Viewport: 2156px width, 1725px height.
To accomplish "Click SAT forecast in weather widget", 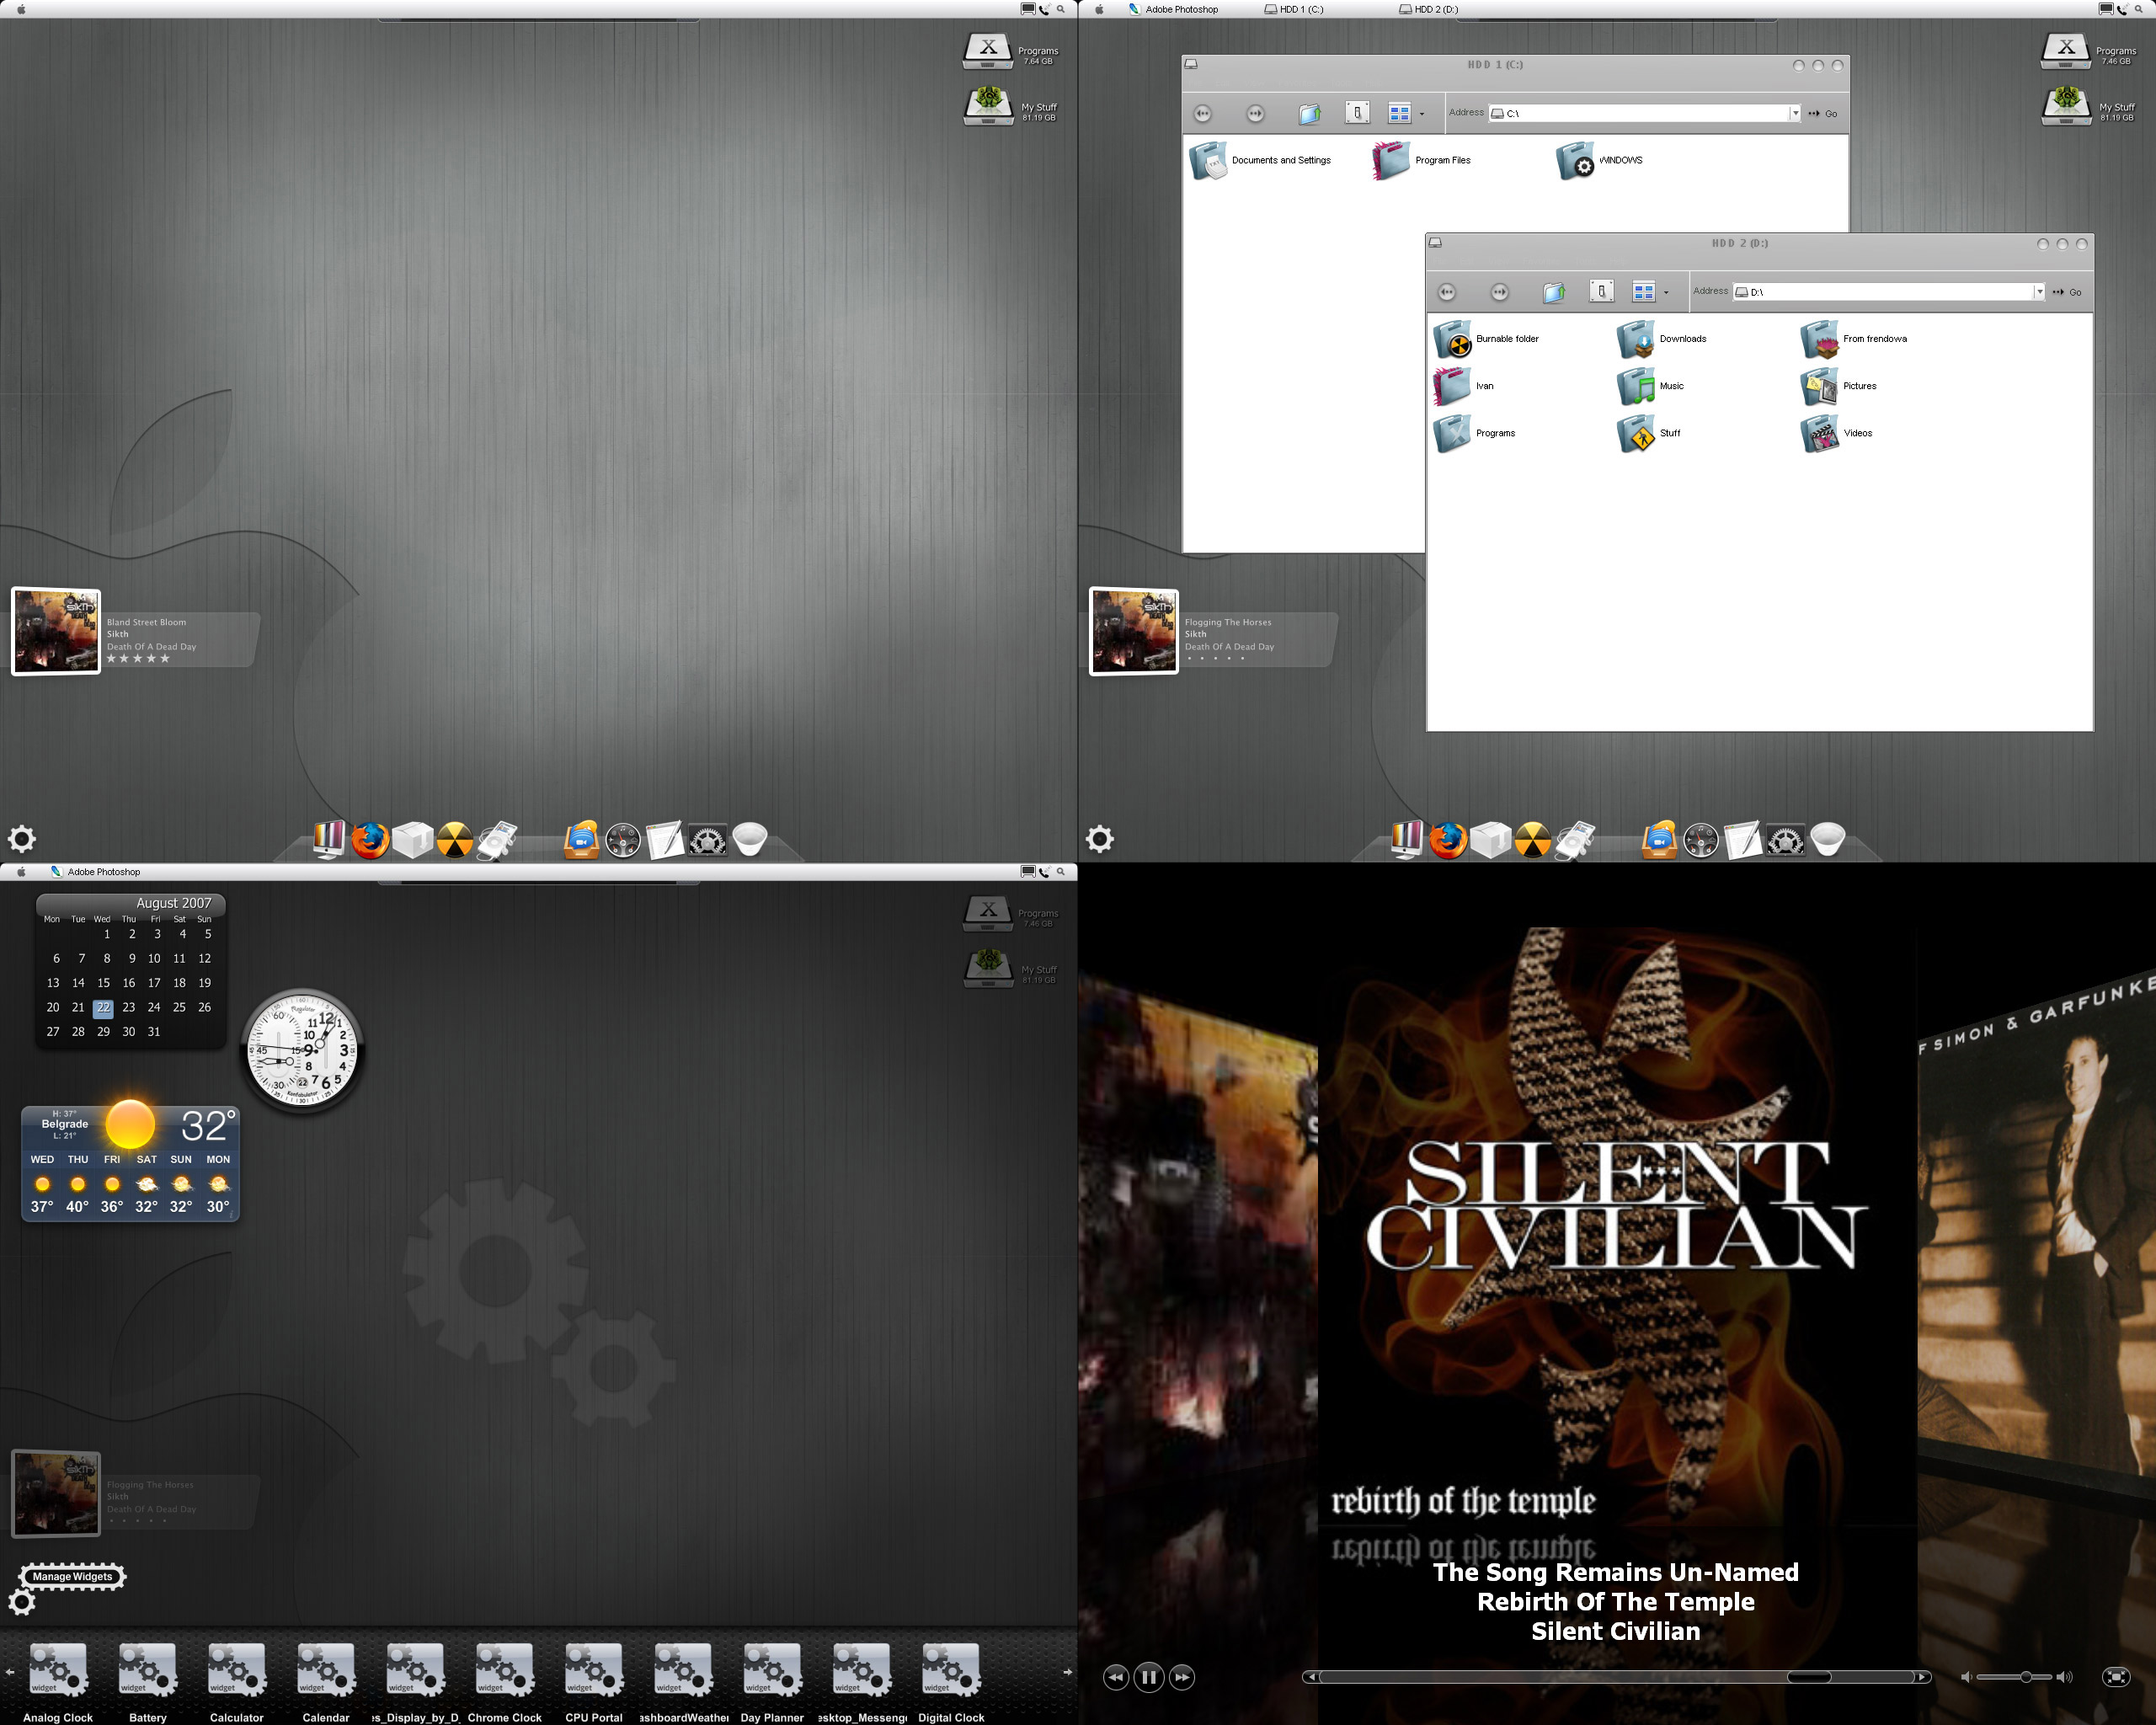I will 147,1183.
